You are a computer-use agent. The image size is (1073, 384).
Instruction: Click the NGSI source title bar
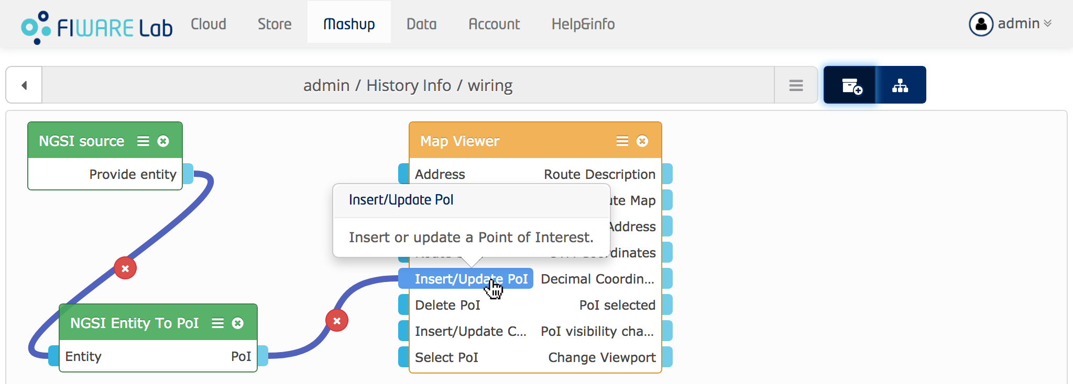[105, 141]
